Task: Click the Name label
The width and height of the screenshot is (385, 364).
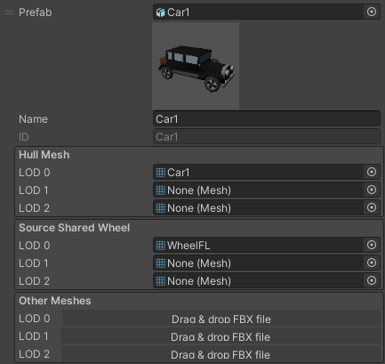Action: point(33,119)
